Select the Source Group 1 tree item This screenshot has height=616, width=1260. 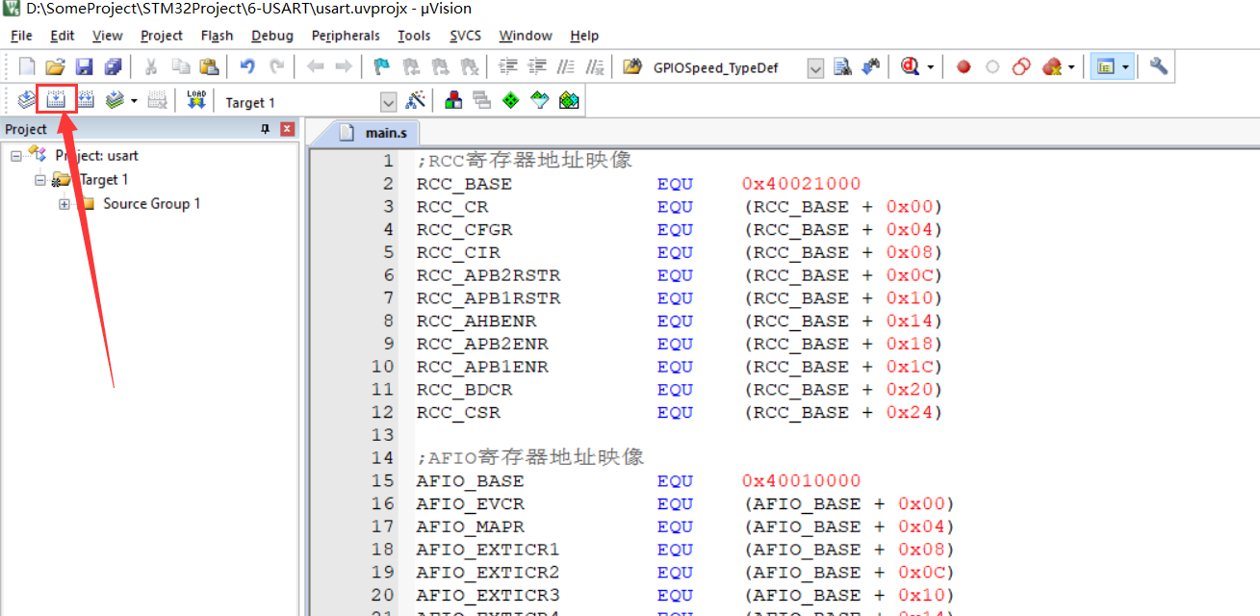[x=151, y=203]
